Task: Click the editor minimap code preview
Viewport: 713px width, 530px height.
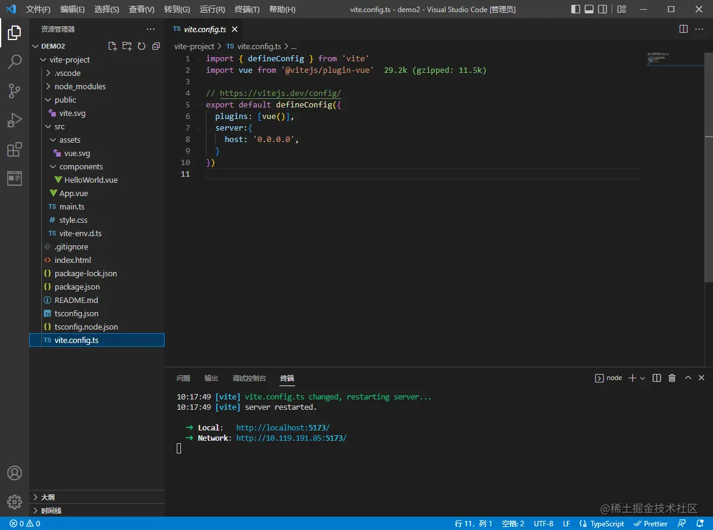Action: coord(657,58)
